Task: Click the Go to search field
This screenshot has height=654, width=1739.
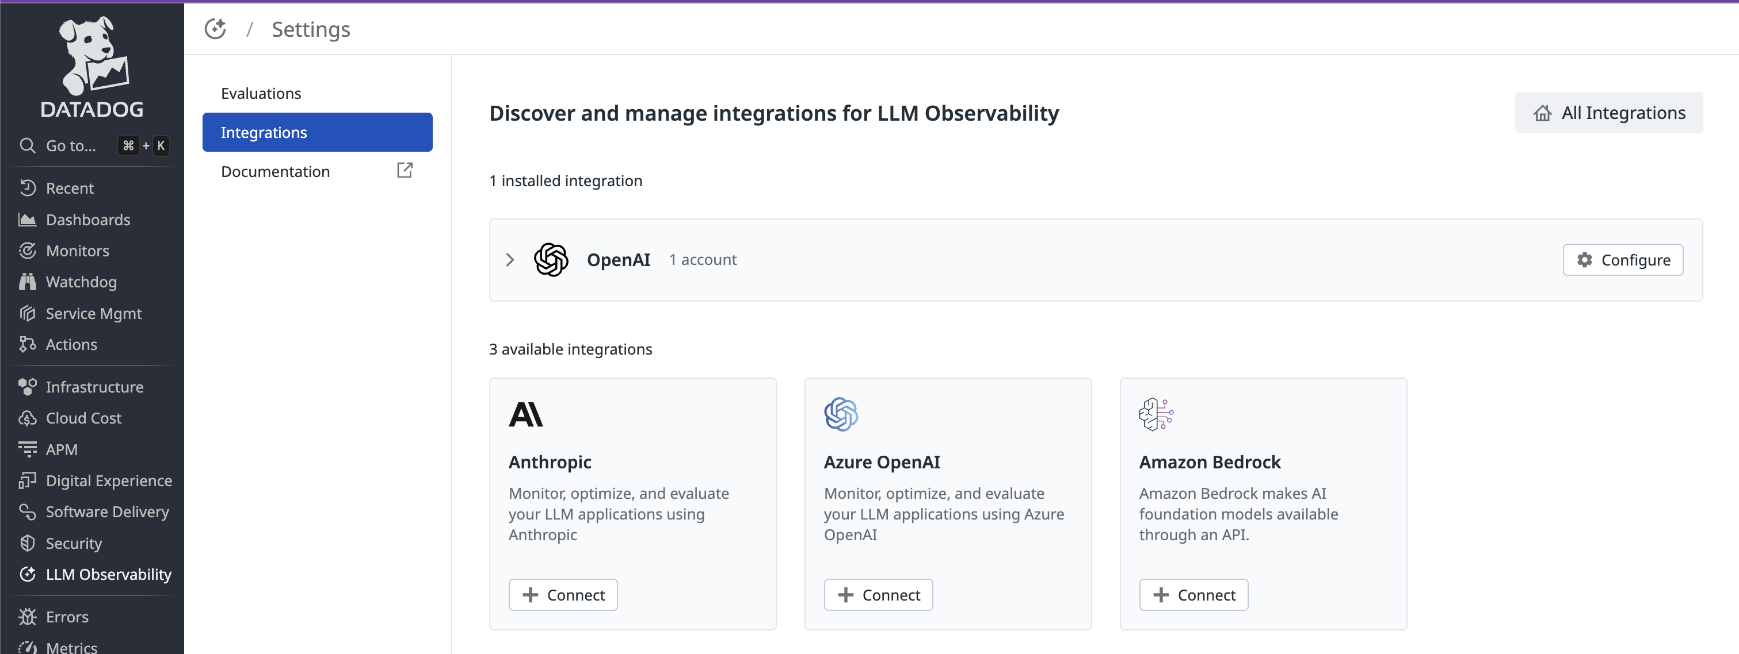Action: pyautogui.click(x=71, y=145)
